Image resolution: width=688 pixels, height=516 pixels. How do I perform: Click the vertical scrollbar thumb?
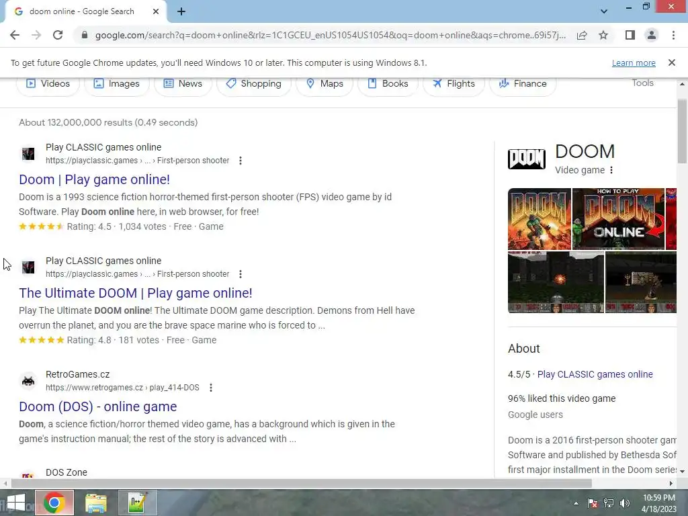coord(682,131)
